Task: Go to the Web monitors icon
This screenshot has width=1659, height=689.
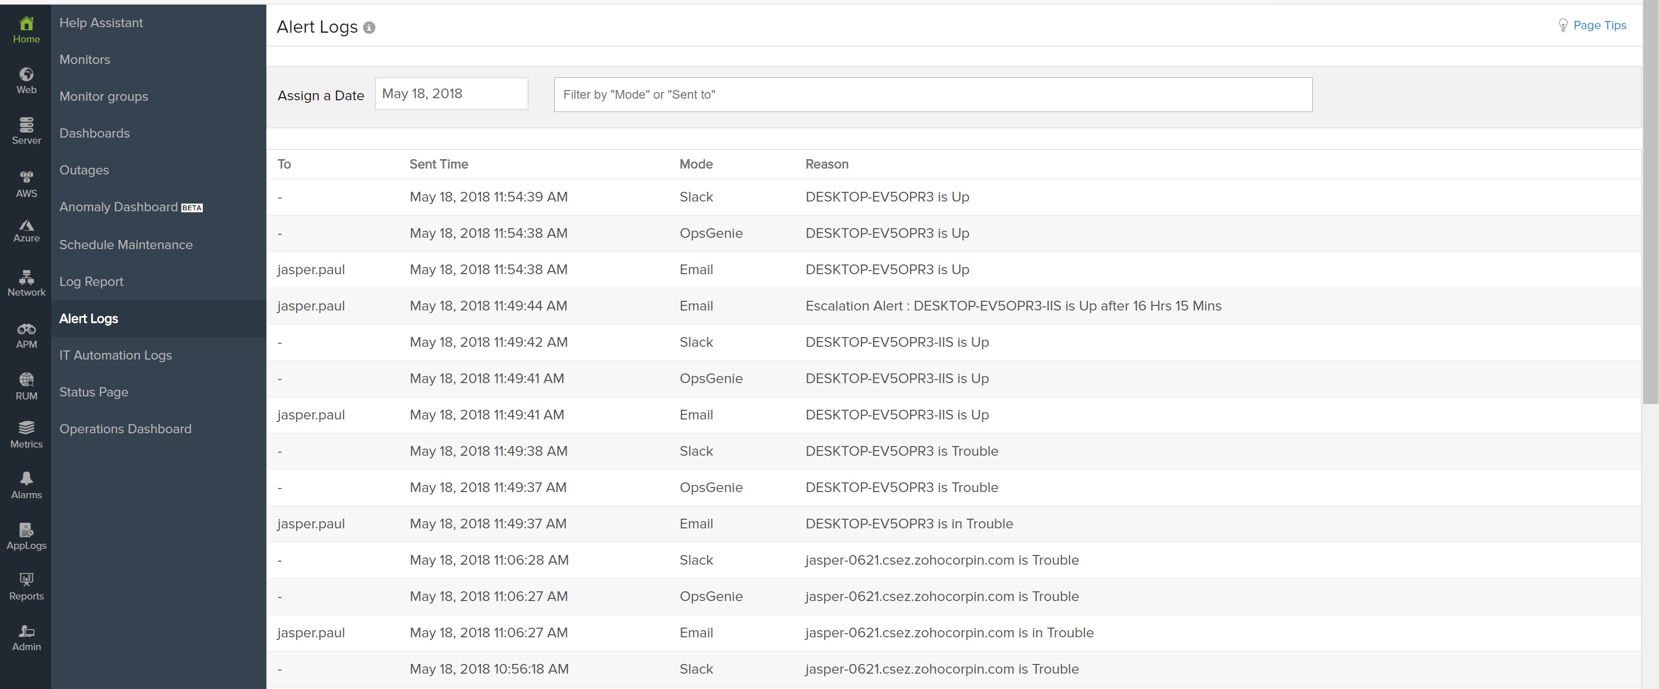Action: 26,80
